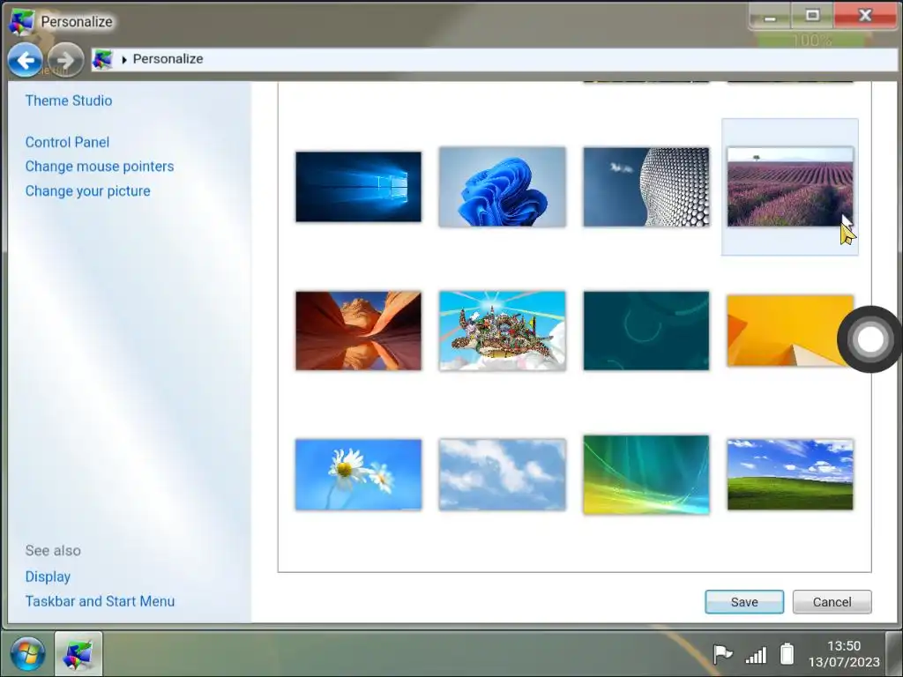Image resolution: width=903 pixels, height=677 pixels.
Task: Select the Windows 10 blue light wallpaper
Action: 358,187
